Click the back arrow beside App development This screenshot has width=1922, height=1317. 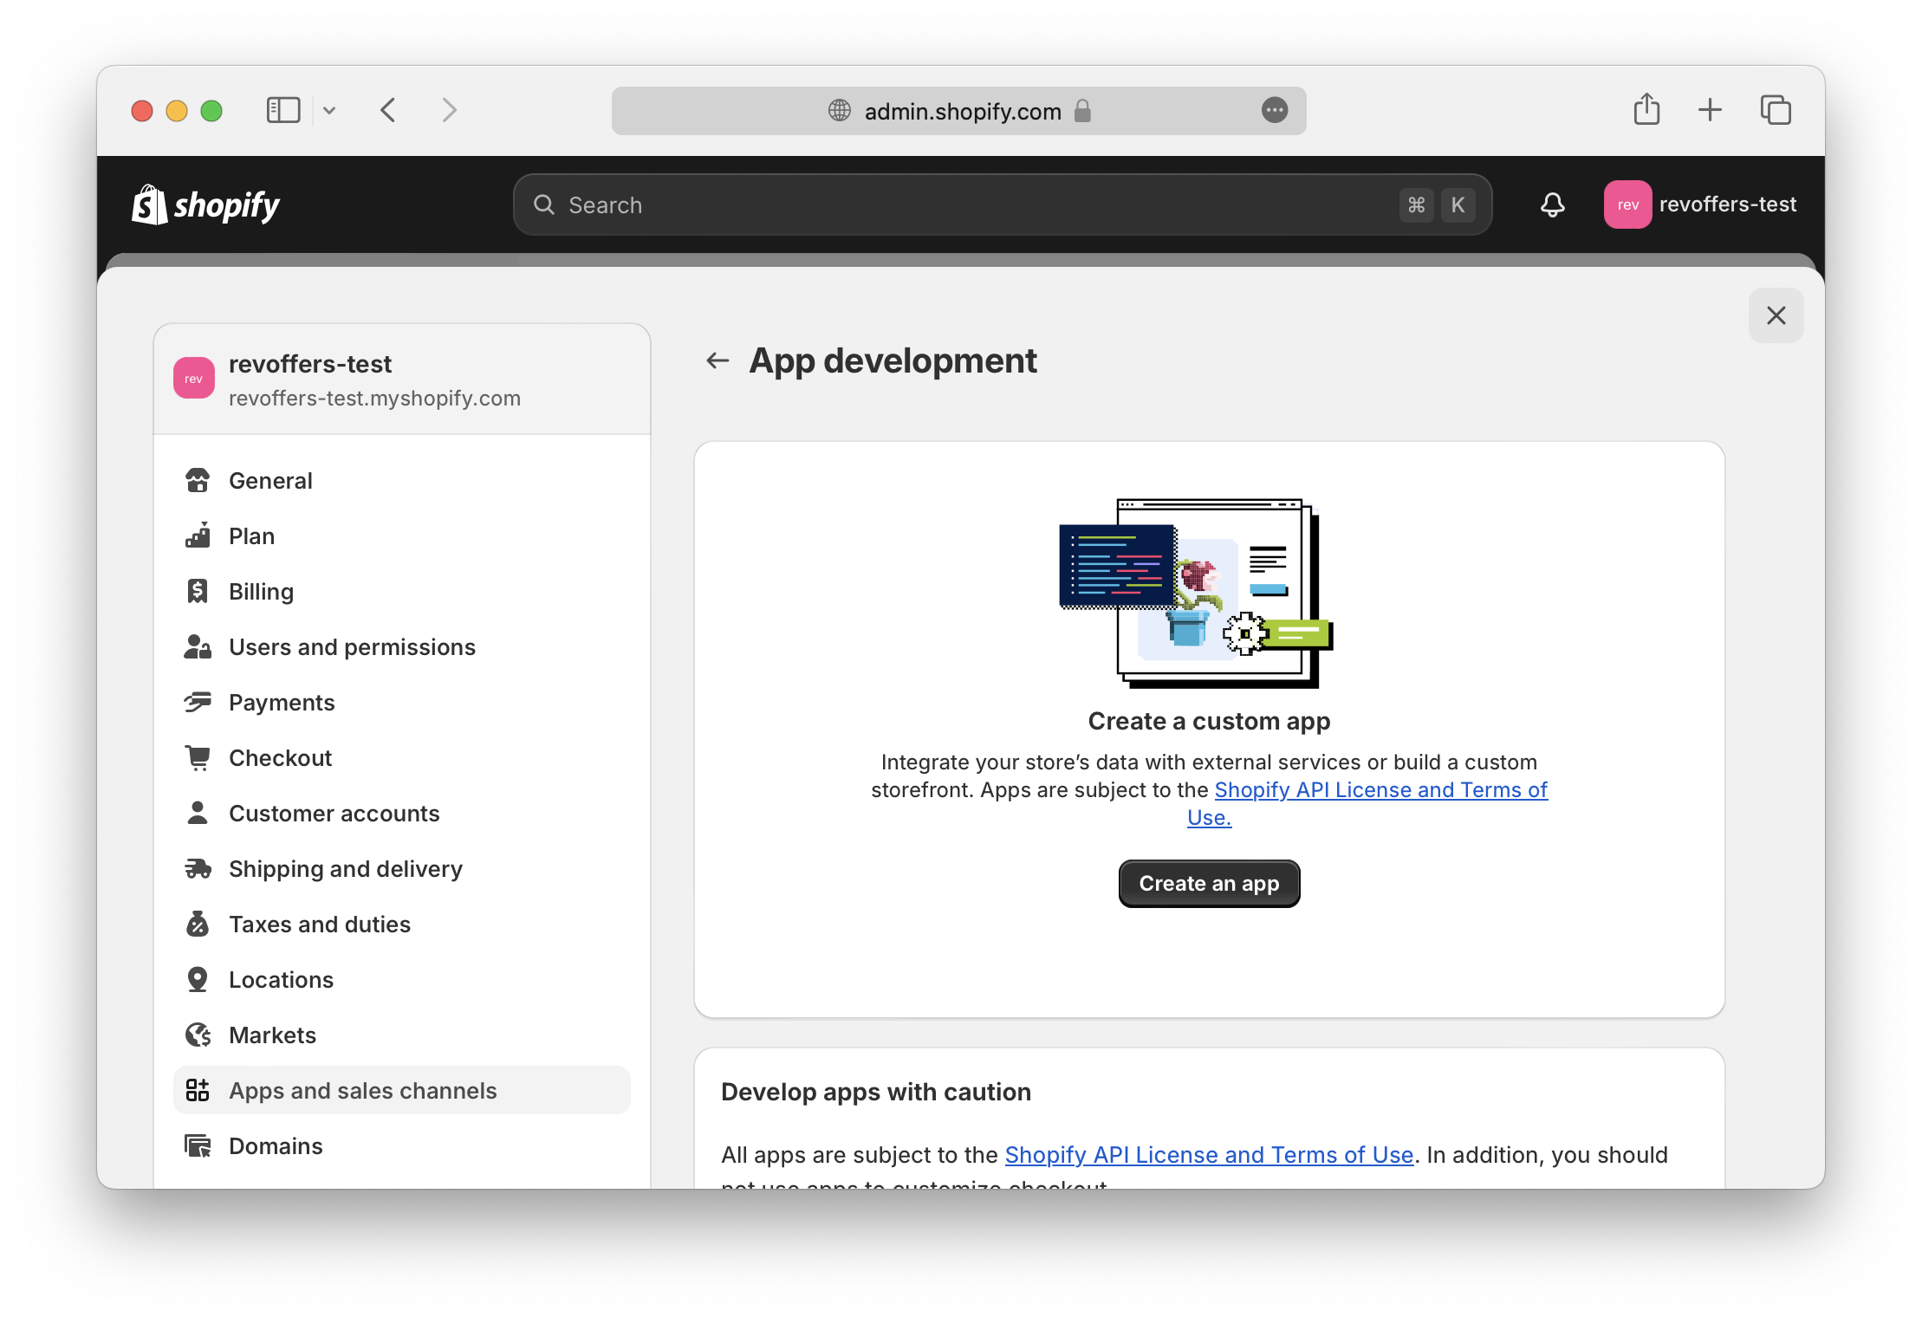coord(718,360)
